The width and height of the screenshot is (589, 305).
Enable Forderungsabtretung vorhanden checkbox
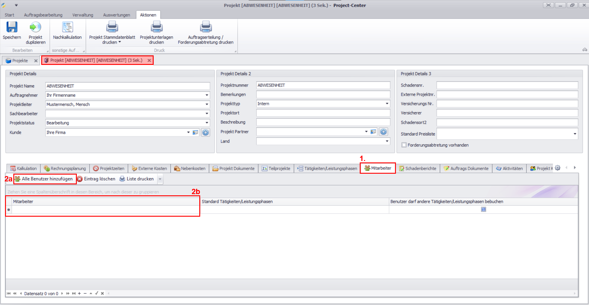[404, 145]
